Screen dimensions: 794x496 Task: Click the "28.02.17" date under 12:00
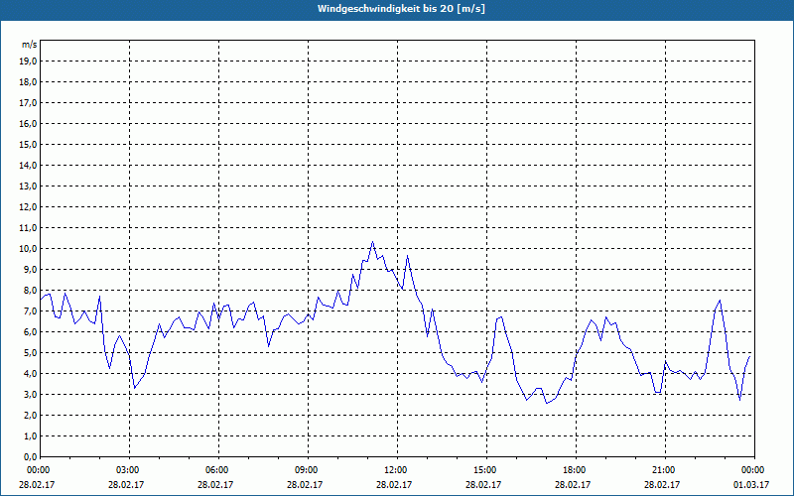[394, 484]
